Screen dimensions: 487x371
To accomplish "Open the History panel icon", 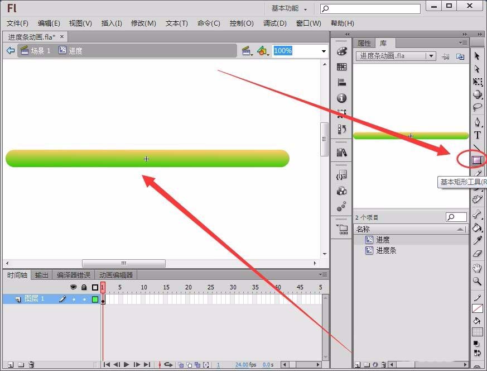I will [x=341, y=129].
